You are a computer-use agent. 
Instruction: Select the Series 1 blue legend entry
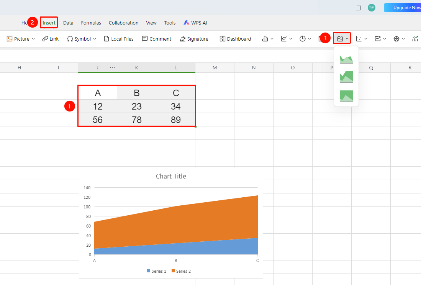[x=157, y=271]
